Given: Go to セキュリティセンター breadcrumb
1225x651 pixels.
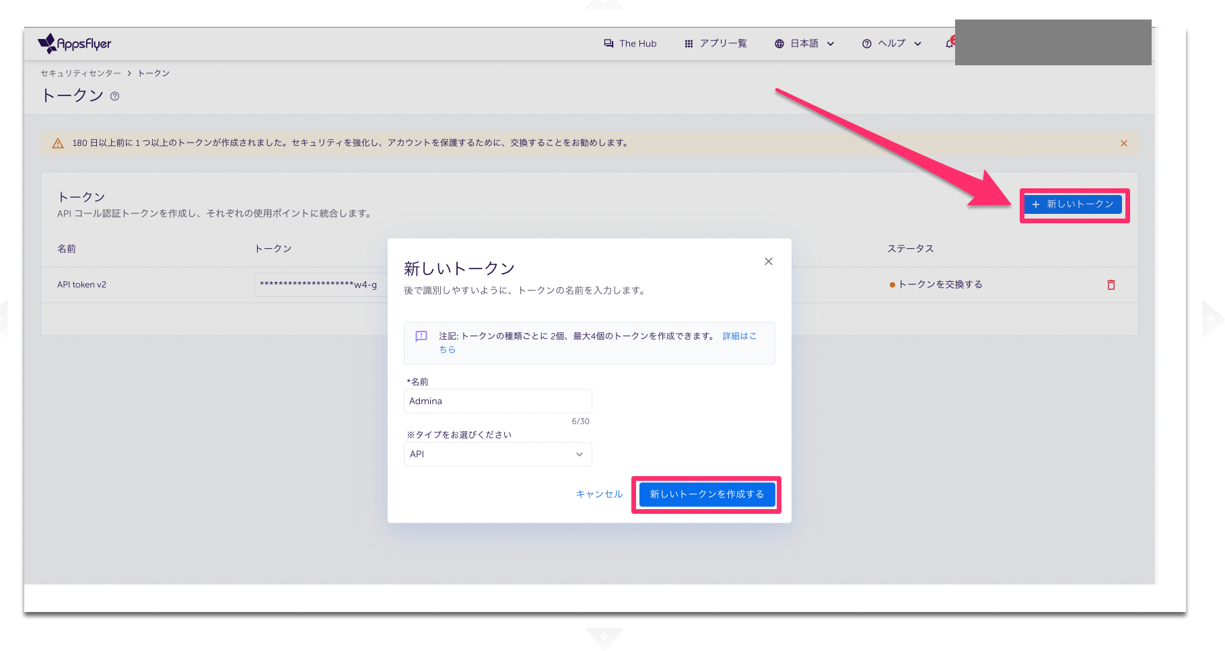Looking at the screenshot, I should (x=81, y=73).
